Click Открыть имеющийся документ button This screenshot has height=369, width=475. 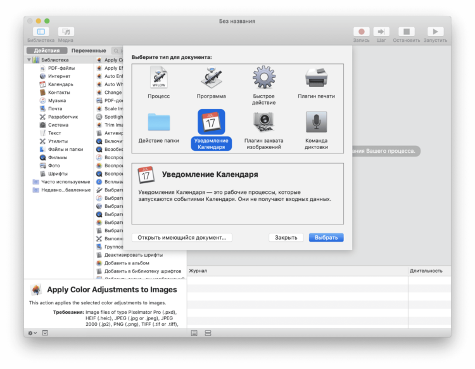(182, 237)
